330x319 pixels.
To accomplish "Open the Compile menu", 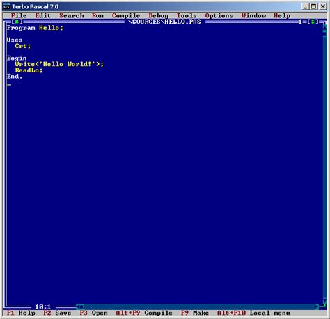I will pyautogui.click(x=126, y=15).
